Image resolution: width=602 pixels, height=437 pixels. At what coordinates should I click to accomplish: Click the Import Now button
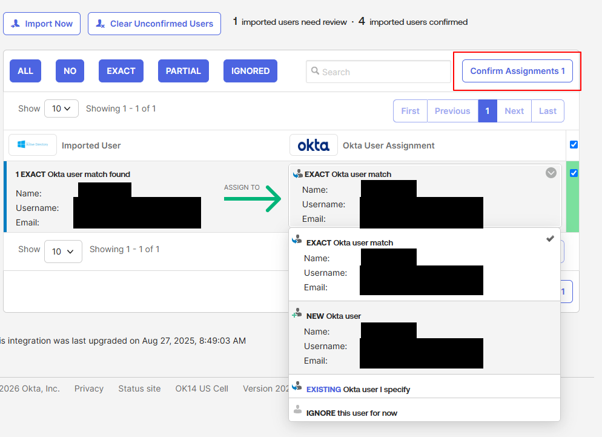click(x=42, y=24)
